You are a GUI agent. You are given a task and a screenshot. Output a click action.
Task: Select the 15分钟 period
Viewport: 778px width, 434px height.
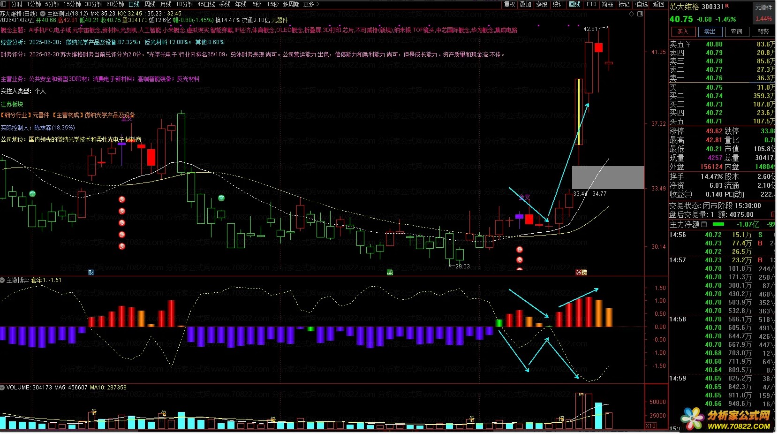[x=72, y=4]
